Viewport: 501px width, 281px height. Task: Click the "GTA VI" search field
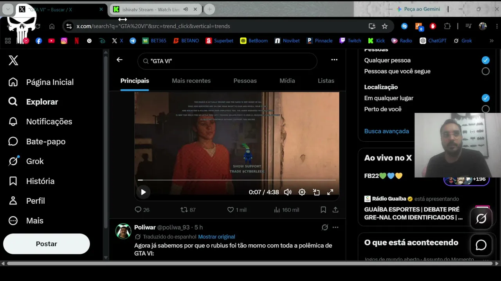tap(227, 61)
